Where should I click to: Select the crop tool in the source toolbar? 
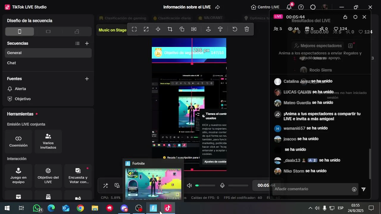pos(170,29)
